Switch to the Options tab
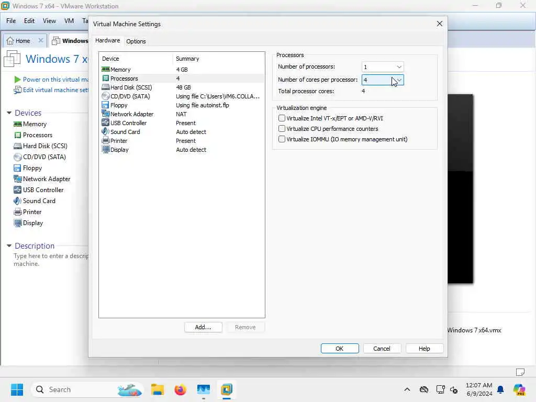Viewport: 536px width, 402px height. (136, 41)
